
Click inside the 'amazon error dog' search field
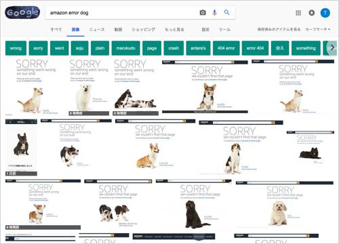pyautogui.click(x=122, y=13)
